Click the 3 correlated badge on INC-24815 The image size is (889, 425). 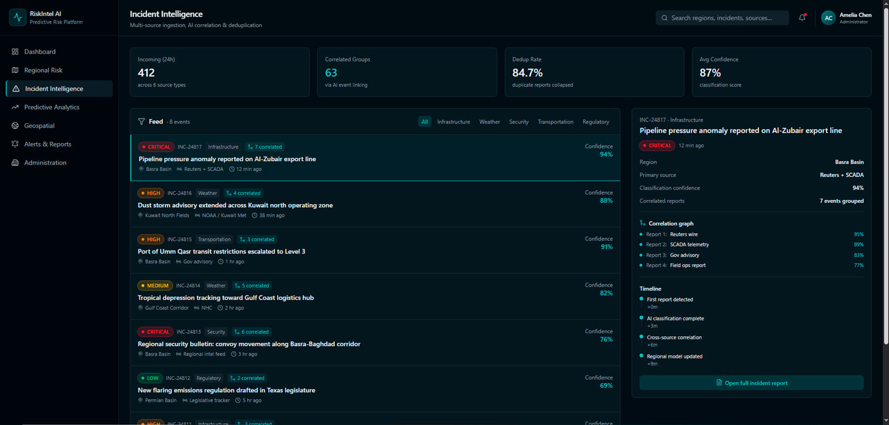[x=256, y=239]
